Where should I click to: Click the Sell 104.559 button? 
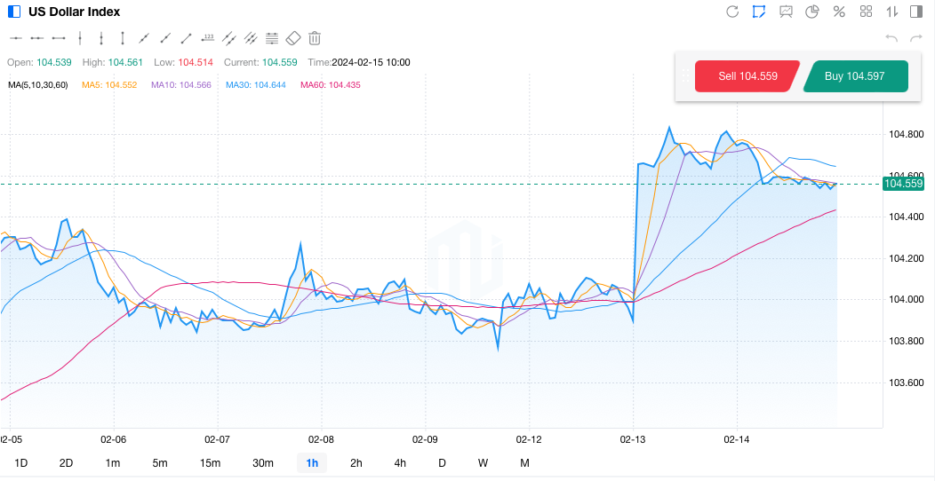[747, 76]
